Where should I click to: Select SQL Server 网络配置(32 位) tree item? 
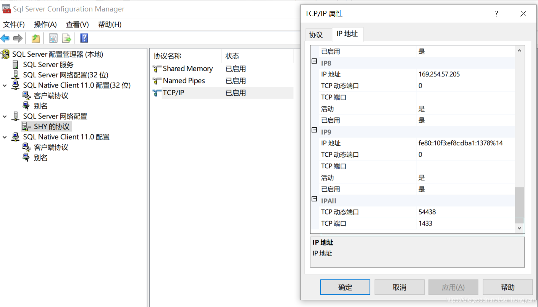coord(66,75)
